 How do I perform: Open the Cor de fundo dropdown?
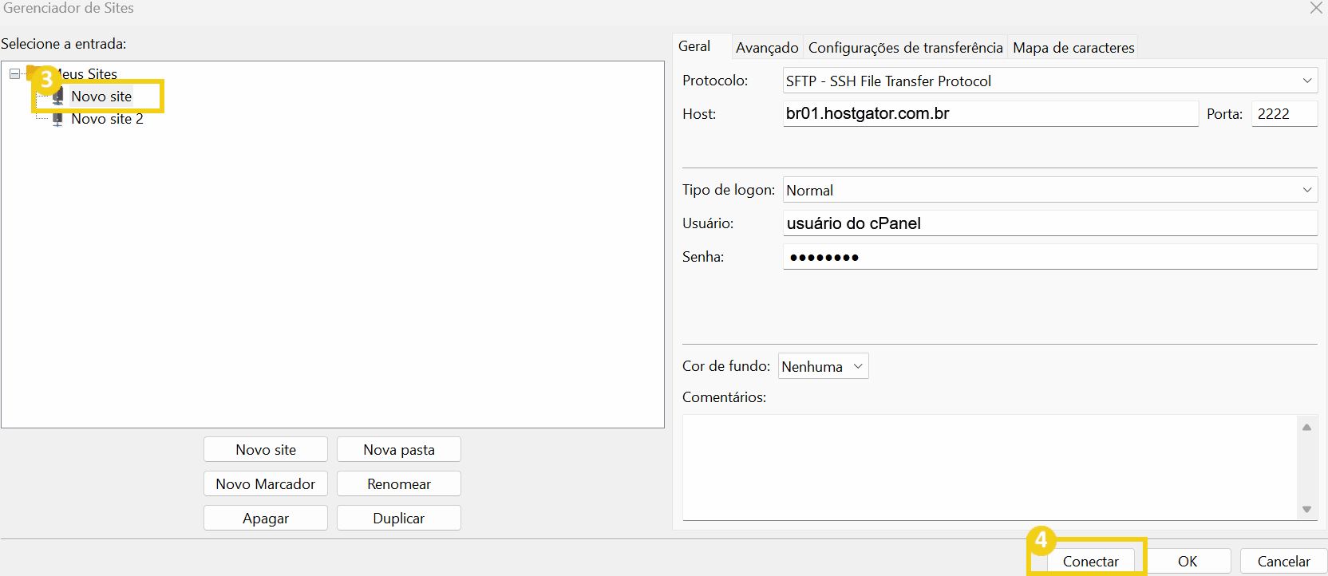[x=823, y=366]
